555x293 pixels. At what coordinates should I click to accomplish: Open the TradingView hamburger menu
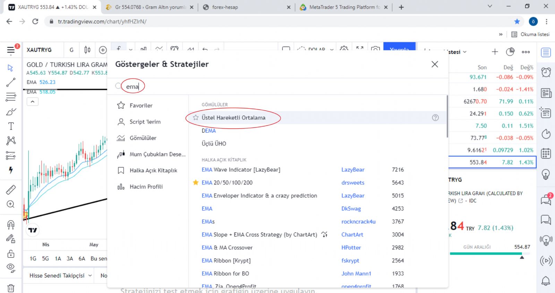pyautogui.click(x=11, y=50)
